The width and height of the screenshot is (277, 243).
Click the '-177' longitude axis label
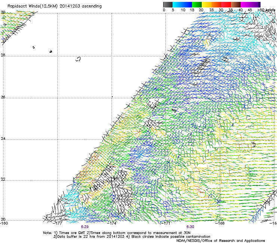pyautogui.click(x=58, y=223)
